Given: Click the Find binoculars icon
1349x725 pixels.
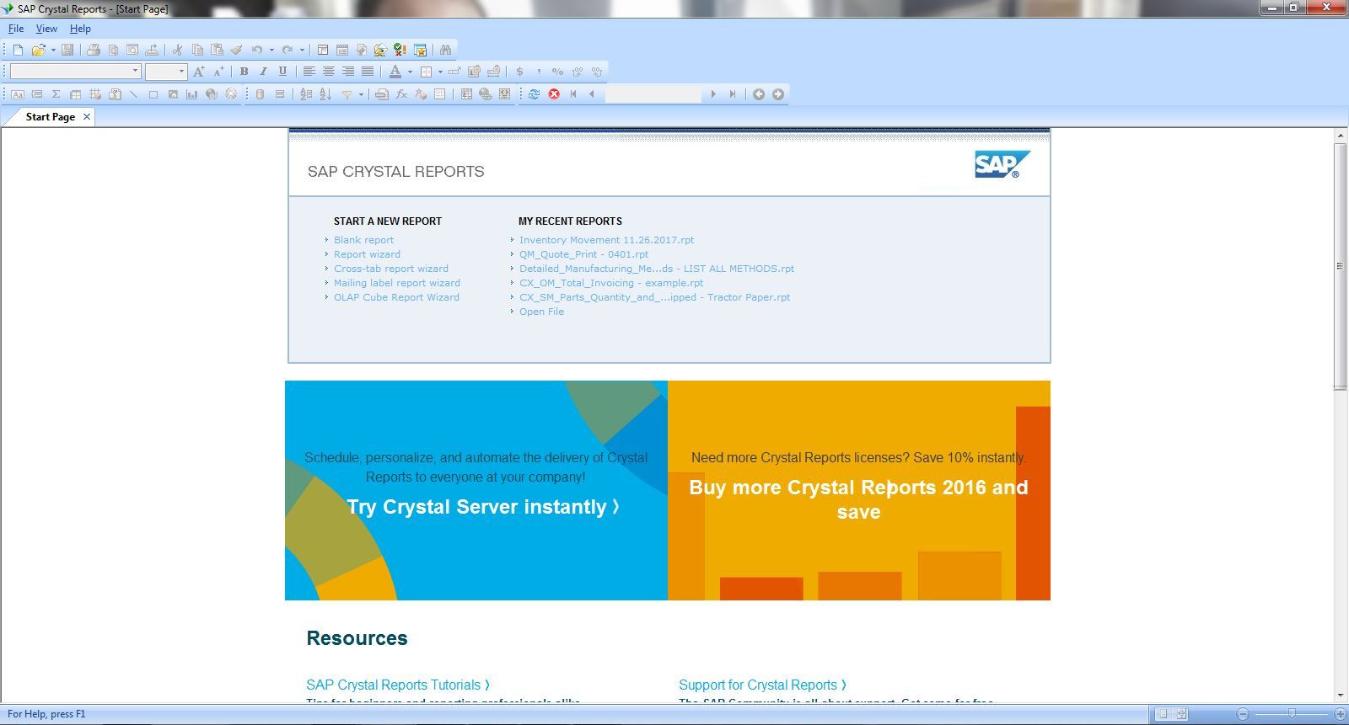Looking at the screenshot, I should 445,50.
